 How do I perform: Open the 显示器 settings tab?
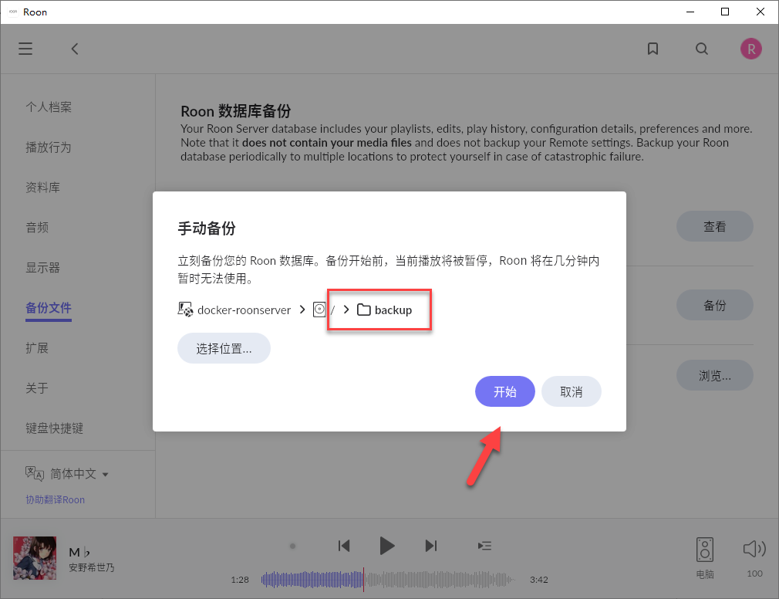pos(42,267)
